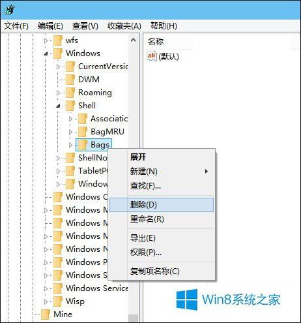Click the Mine folder icon

tap(46, 315)
